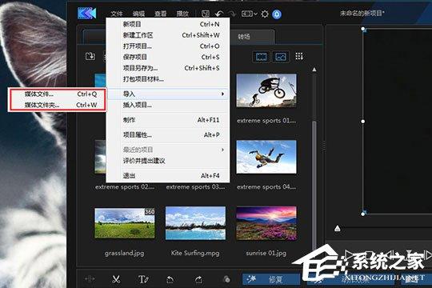Open the aspect ratio dropdown
432x288 pixels.
pos(250,14)
